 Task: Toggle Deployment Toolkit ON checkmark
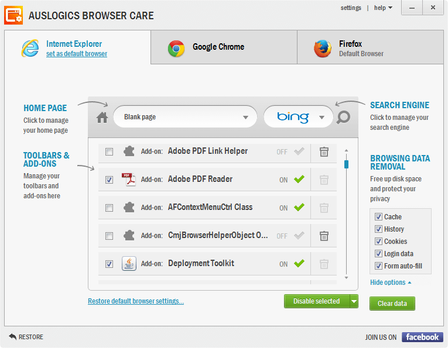click(299, 263)
